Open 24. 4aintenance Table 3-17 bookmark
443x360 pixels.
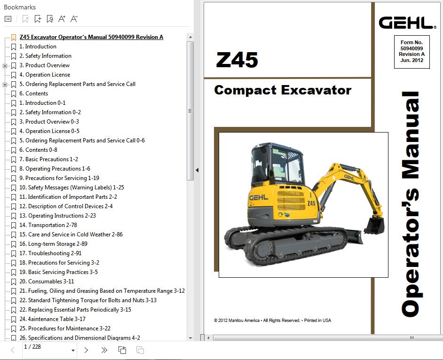(53, 319)
